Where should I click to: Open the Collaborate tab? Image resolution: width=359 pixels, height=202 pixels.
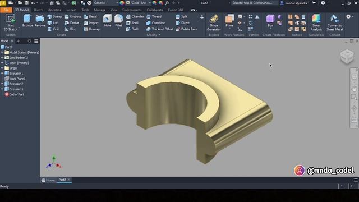tap(155, 10)
